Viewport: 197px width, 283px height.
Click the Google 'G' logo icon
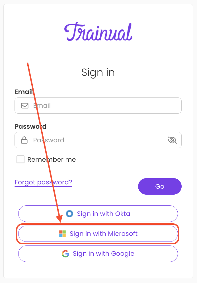click(65, 253)
